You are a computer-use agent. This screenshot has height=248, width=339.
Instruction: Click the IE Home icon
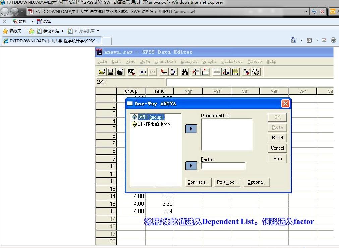294,40
